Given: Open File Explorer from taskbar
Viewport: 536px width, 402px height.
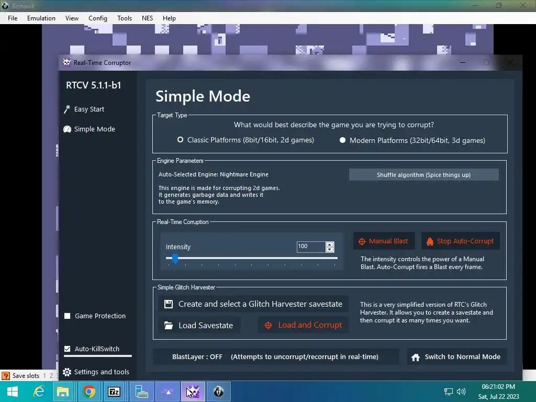Looking at the screenshot, I should pos(63,392).
